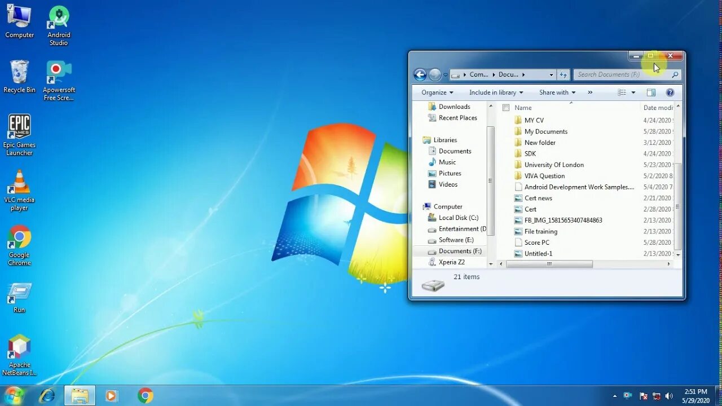This screenshot has height=406, width=722.
Task: Toggle the preview pane button
Action: (x=651, y=92)
